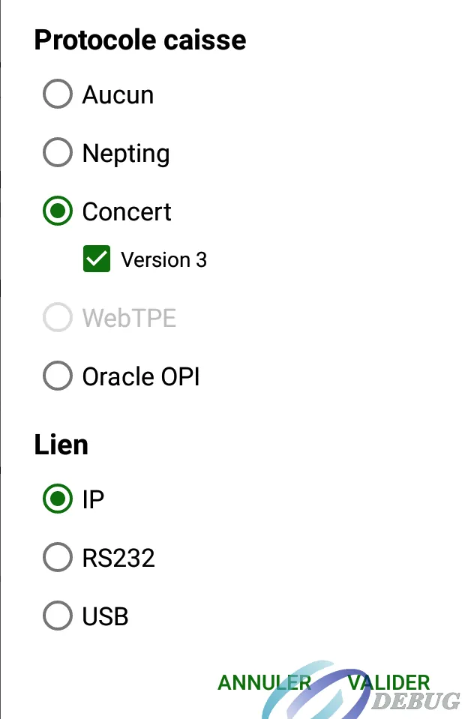Click the greyed-out WebTPE radio button
Screen dimensions: 462x719
click(x=57, y=317)
